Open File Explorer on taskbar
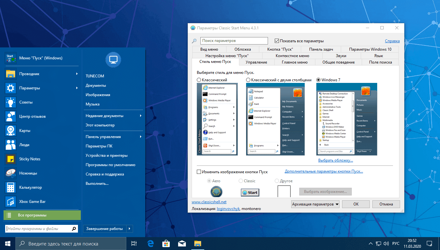The width and height of the screenshot is (440, 250). coord(197,244)
